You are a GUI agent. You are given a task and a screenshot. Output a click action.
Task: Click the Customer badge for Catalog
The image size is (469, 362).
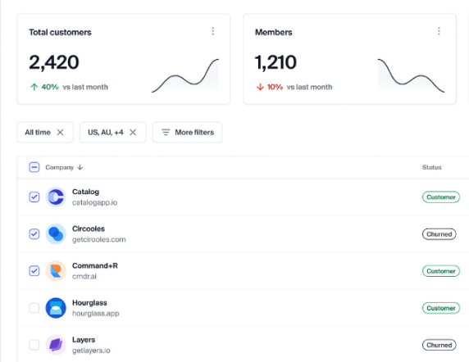441,197
